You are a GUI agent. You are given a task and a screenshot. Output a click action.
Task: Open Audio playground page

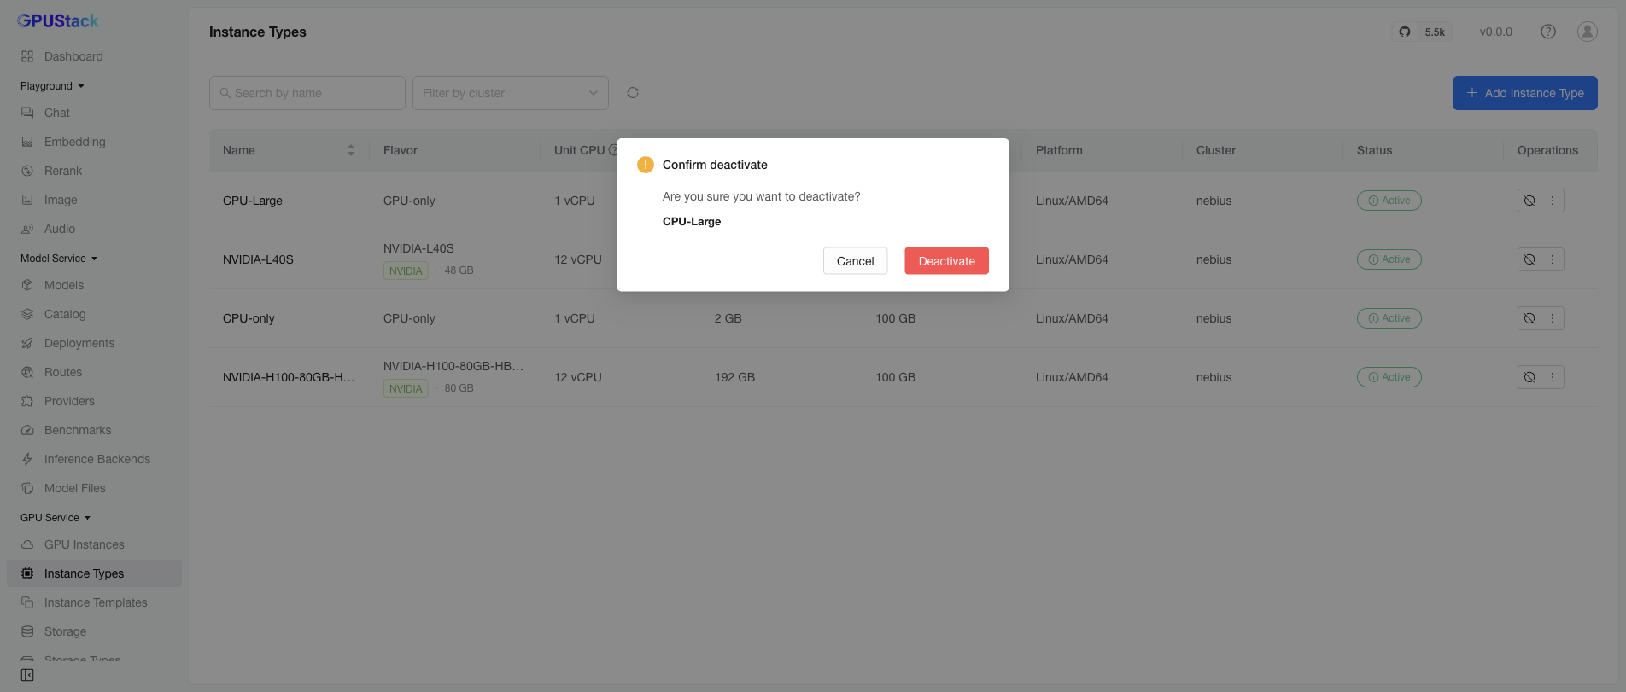tap(94, 229)
